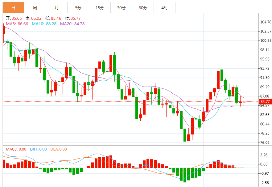Open the 4时 timeframe tab
Image resolution: width=272 pixels, height=187 pixels.
click(164, 8)
